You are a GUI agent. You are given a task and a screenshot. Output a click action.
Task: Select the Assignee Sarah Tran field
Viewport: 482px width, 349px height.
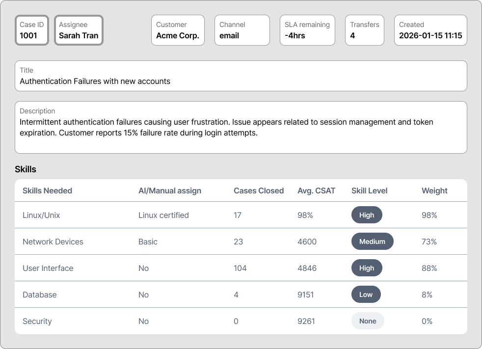pos(79,30)
